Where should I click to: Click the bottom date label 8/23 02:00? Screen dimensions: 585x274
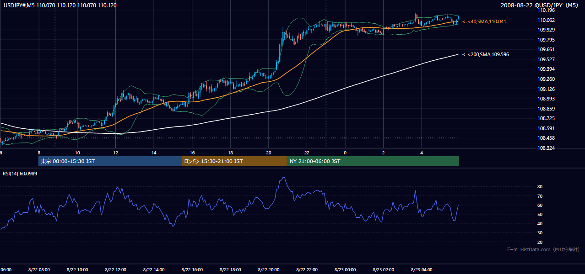383,269
